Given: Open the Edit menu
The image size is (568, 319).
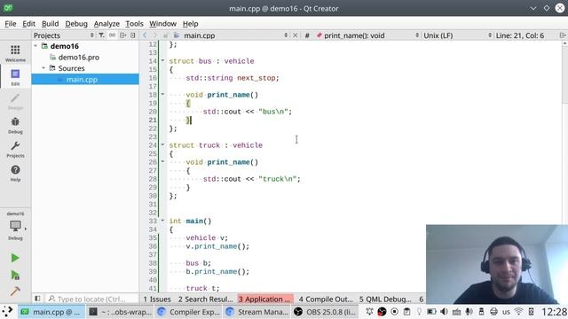Looking at the screenshot, I should [28, 24].
